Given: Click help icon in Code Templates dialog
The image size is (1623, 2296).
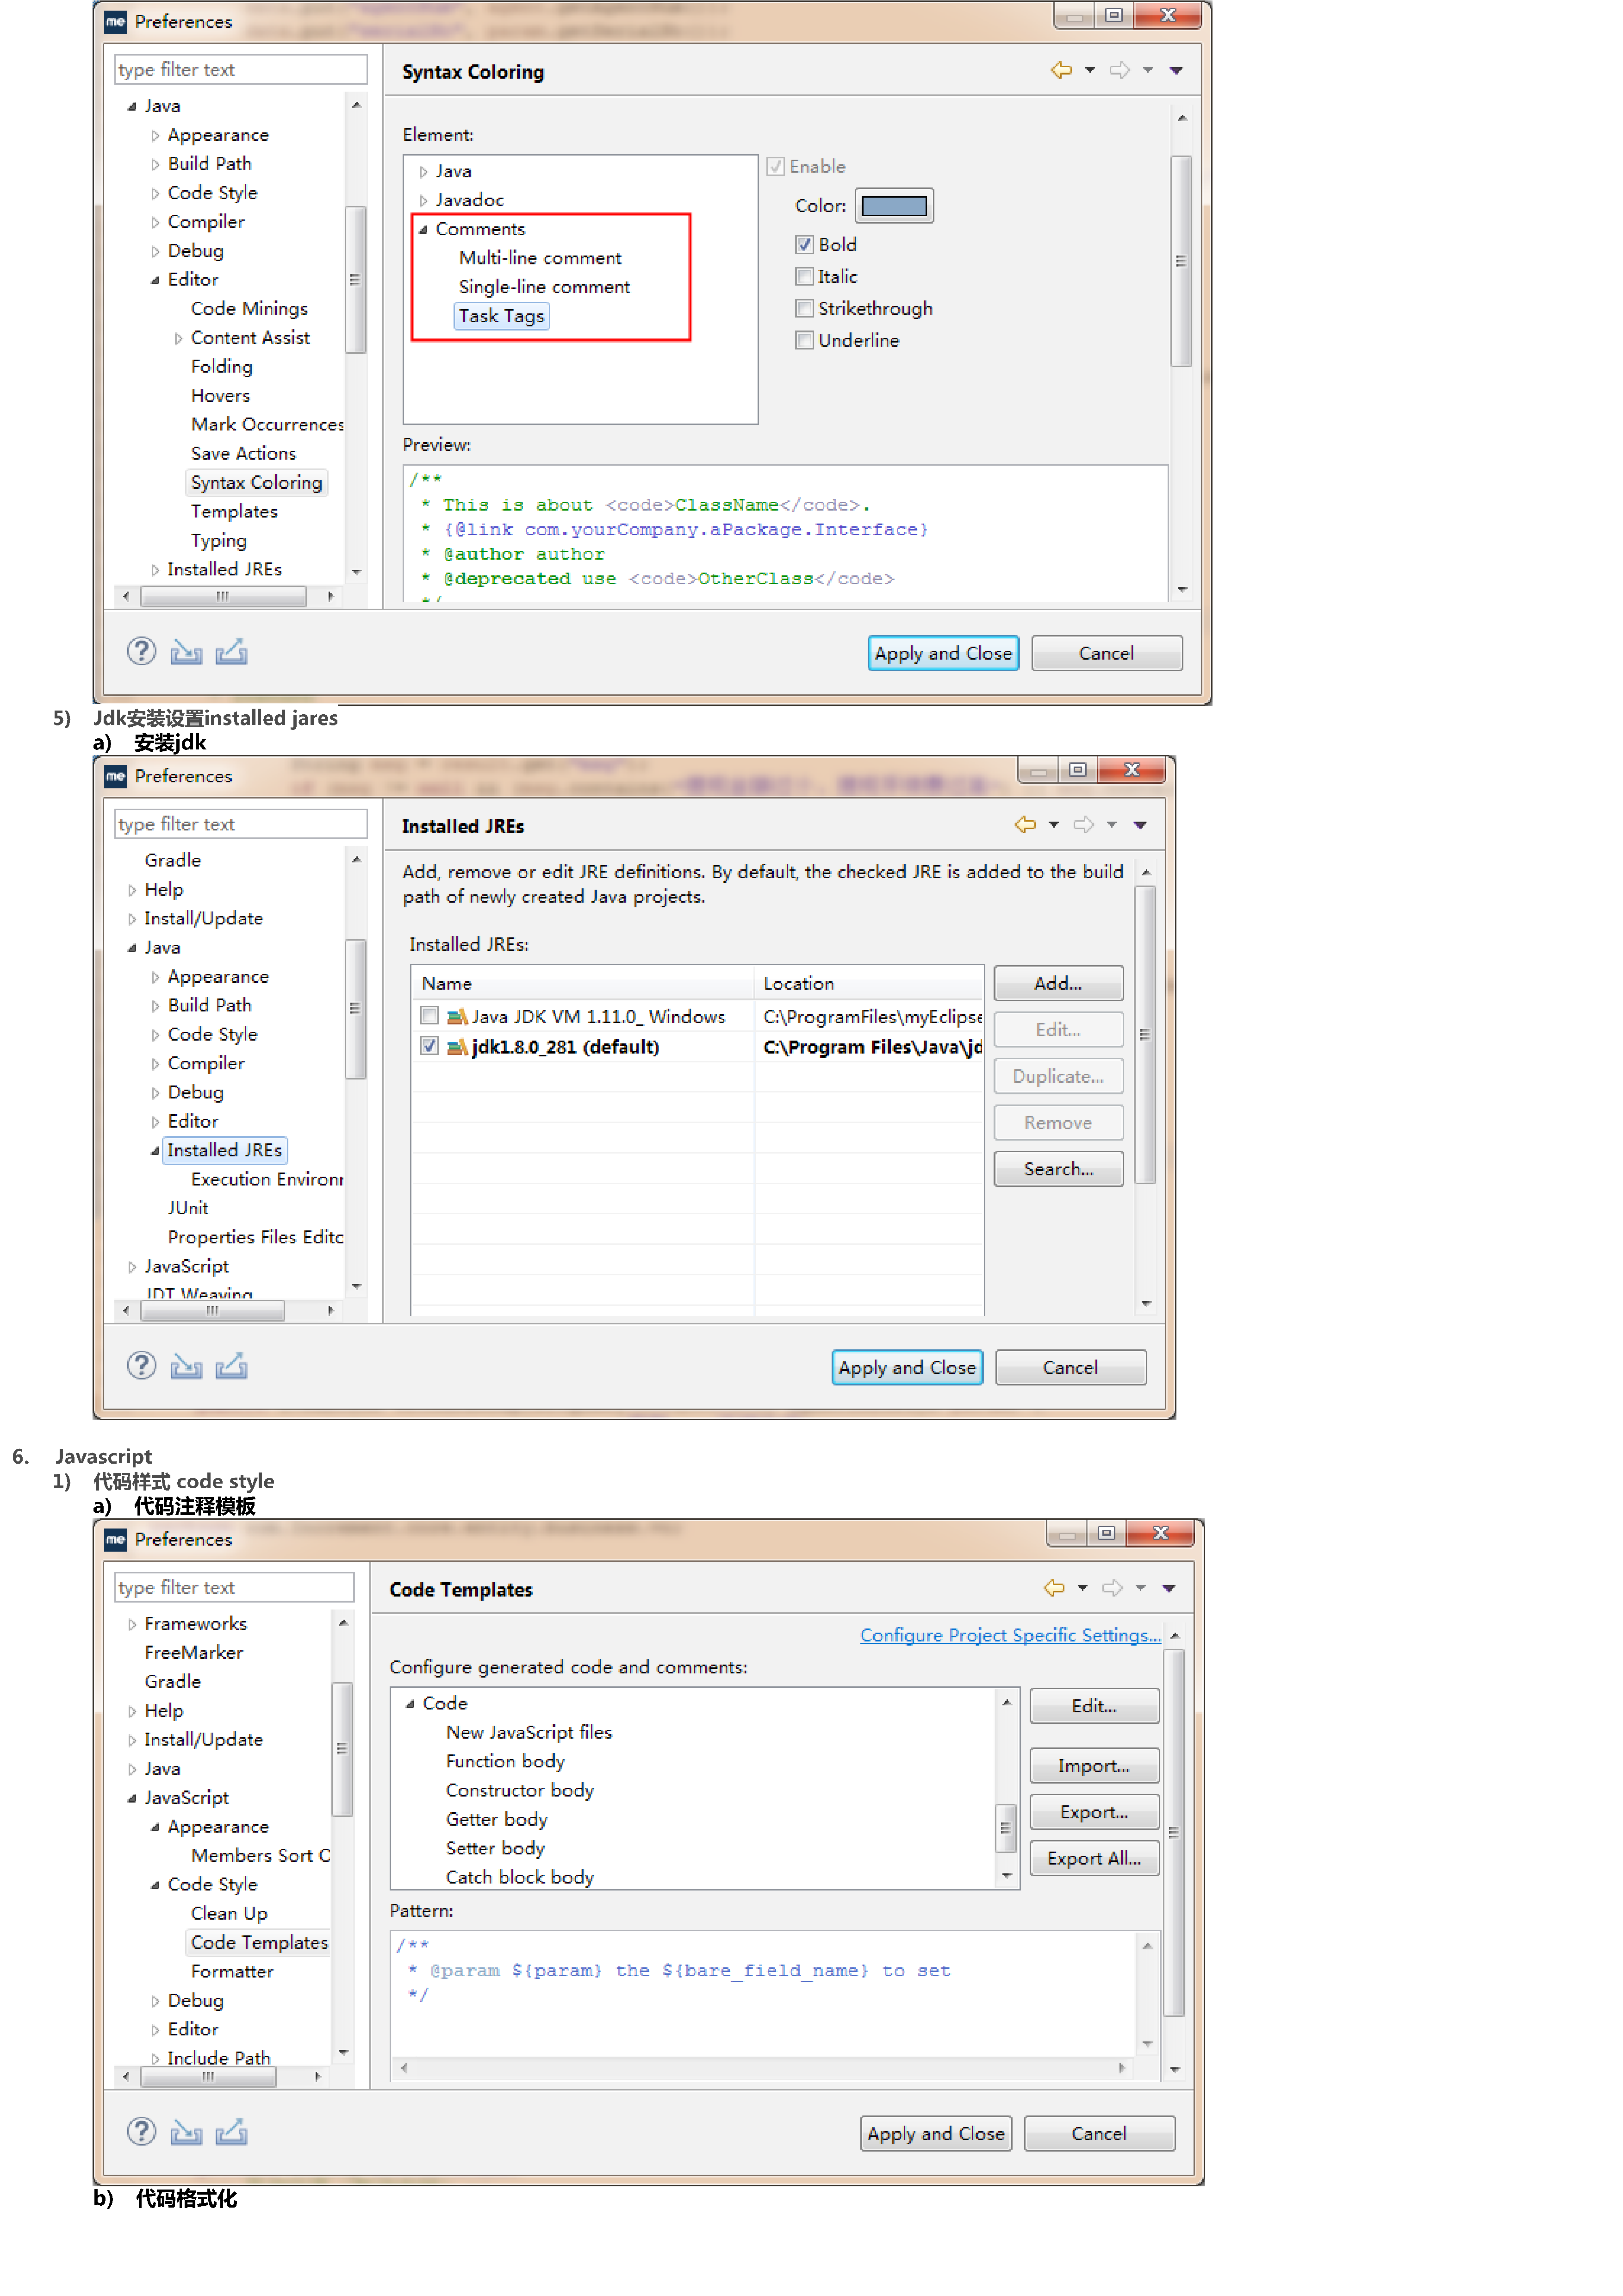Looking at the screenshot, I should coord(141,2131).
